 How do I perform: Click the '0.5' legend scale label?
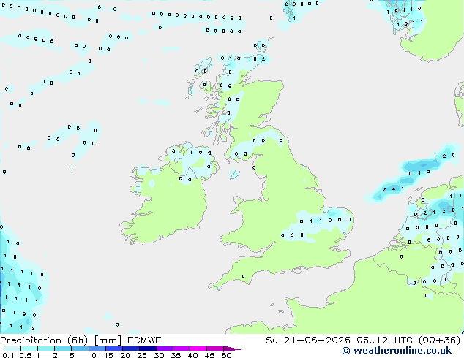(x=26, y=355)
